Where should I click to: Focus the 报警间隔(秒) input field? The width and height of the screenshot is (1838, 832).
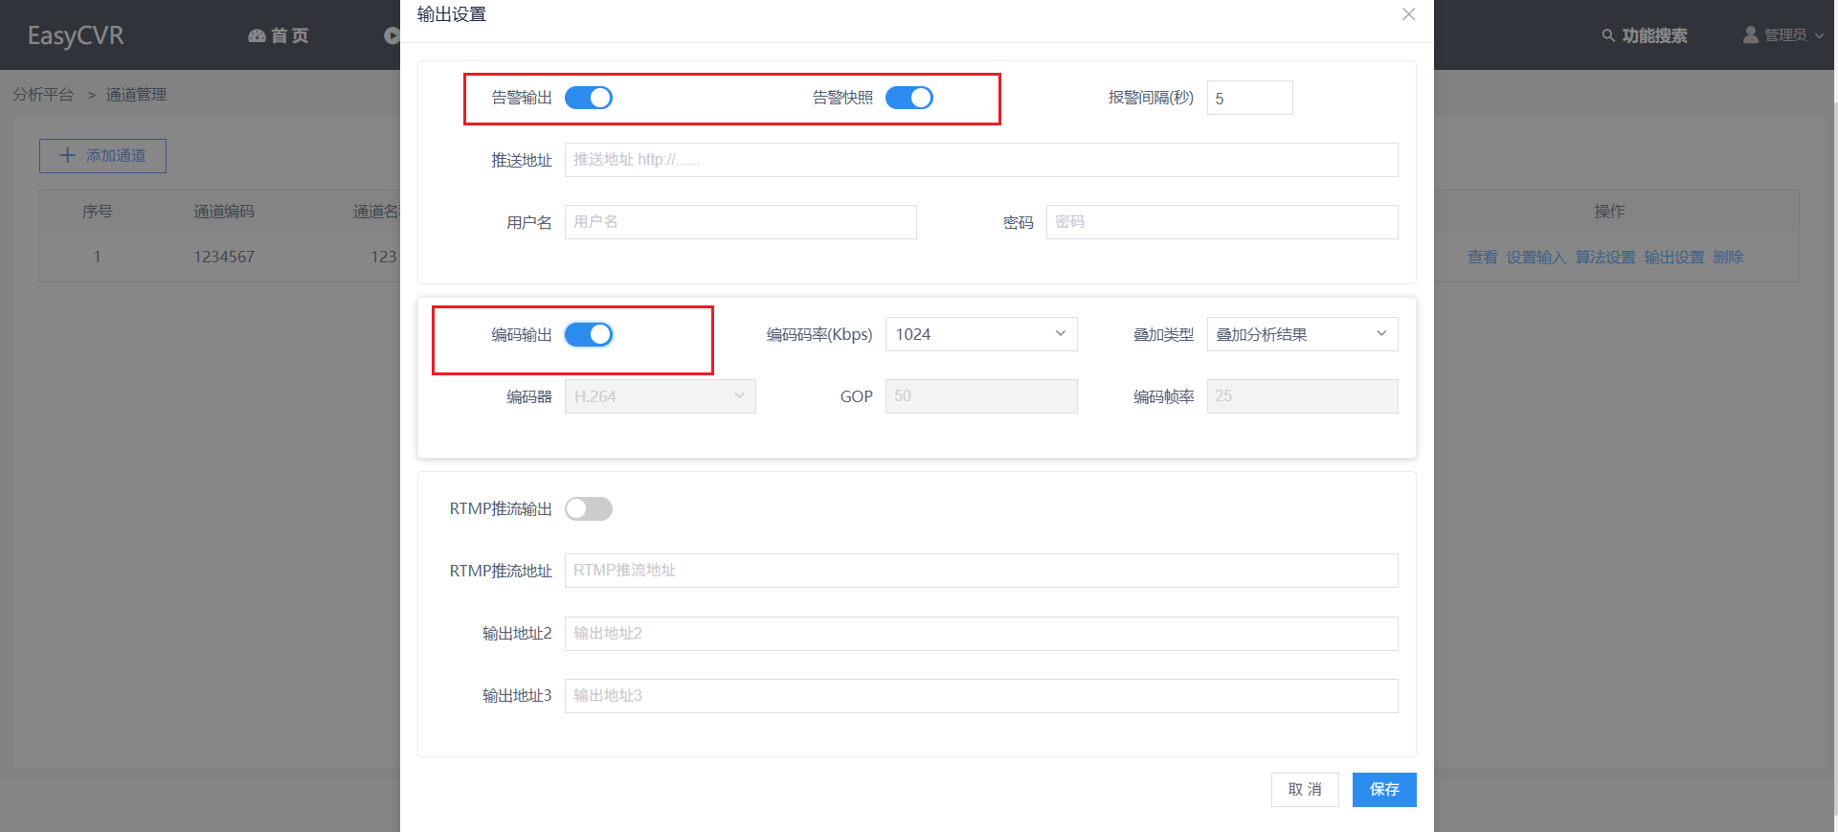[1249, 98]
